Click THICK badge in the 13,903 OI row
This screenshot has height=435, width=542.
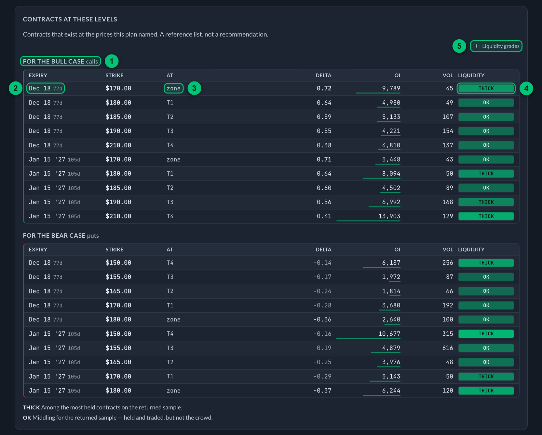pos(486,216)
